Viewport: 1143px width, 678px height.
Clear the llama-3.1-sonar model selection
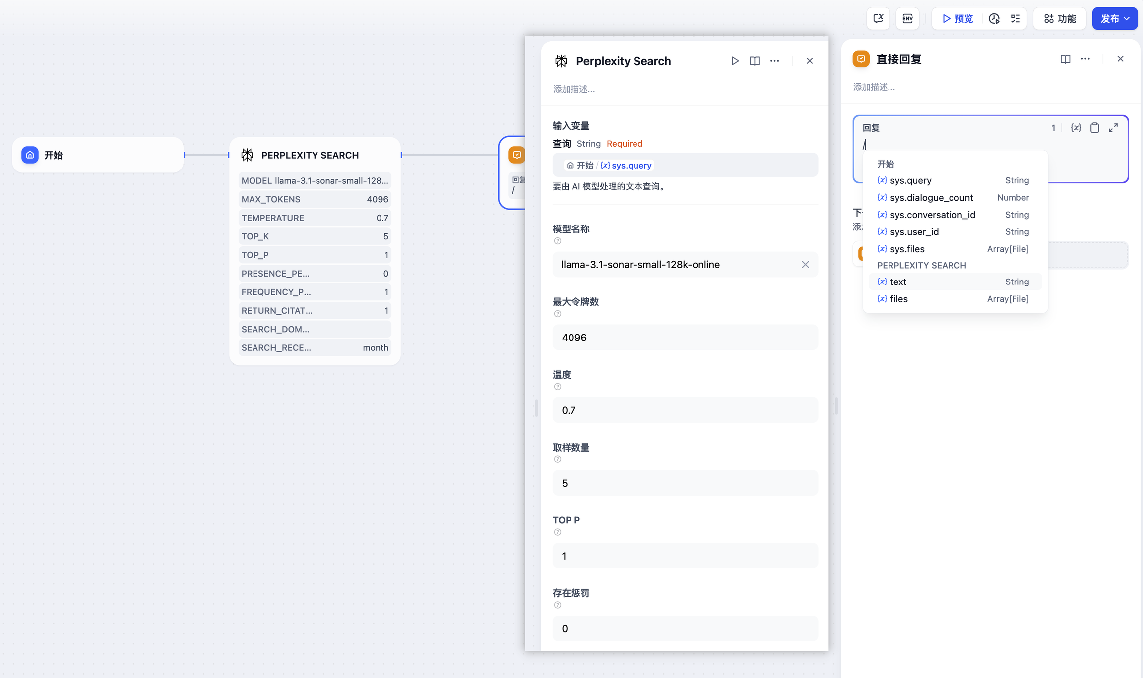[x=805, y=265]
